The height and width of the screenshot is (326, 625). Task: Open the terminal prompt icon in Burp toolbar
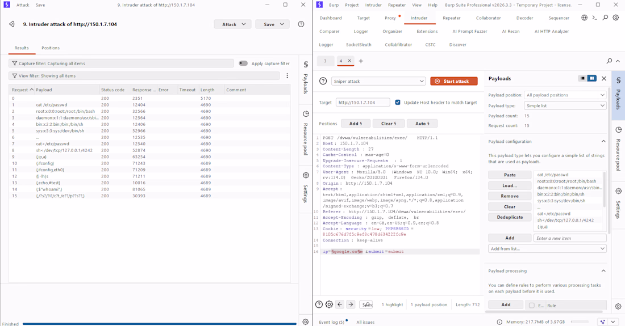point(595,18)
